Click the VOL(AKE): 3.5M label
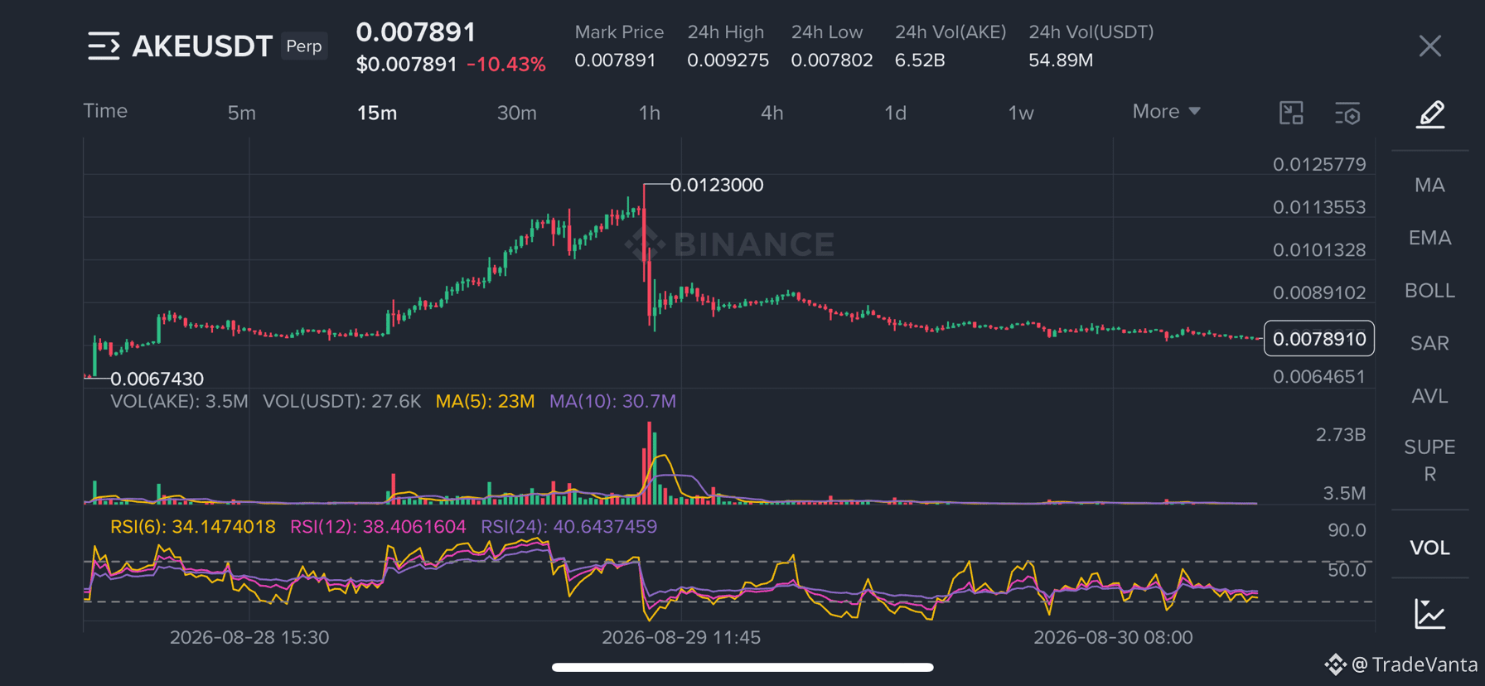The image size is (1485, 686). tap(179, 401)
